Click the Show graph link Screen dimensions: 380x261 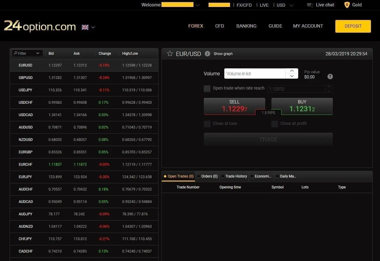223,54
